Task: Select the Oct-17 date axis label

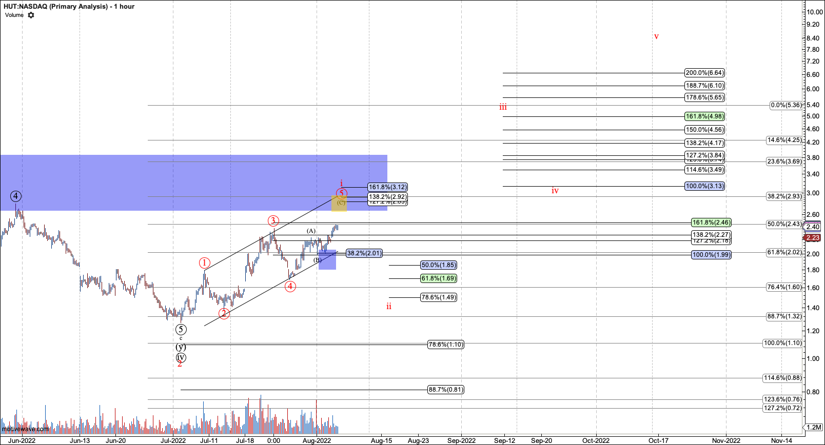Action: click(x=659, y=440)
